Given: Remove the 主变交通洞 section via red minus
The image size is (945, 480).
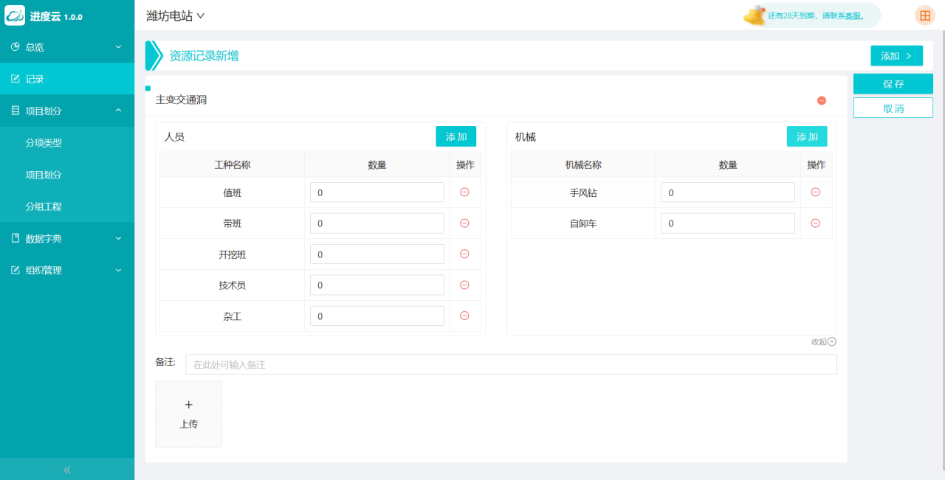Looking at the screenshot, I should click(821, 100).
